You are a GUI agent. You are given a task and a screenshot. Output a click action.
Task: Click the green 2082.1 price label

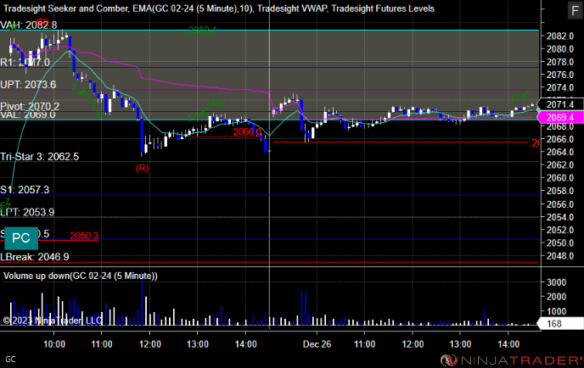[x=203, y=31]
